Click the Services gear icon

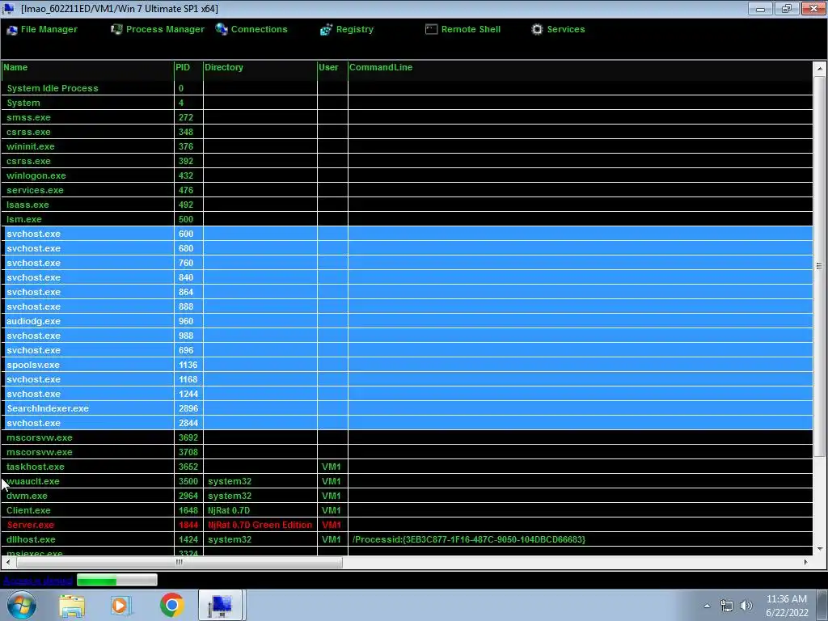(537, 30)
